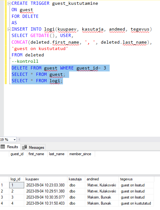Open the zoom percentage dropdown
Viewport: 160px width, 210px height.
(x=14, y=140)
